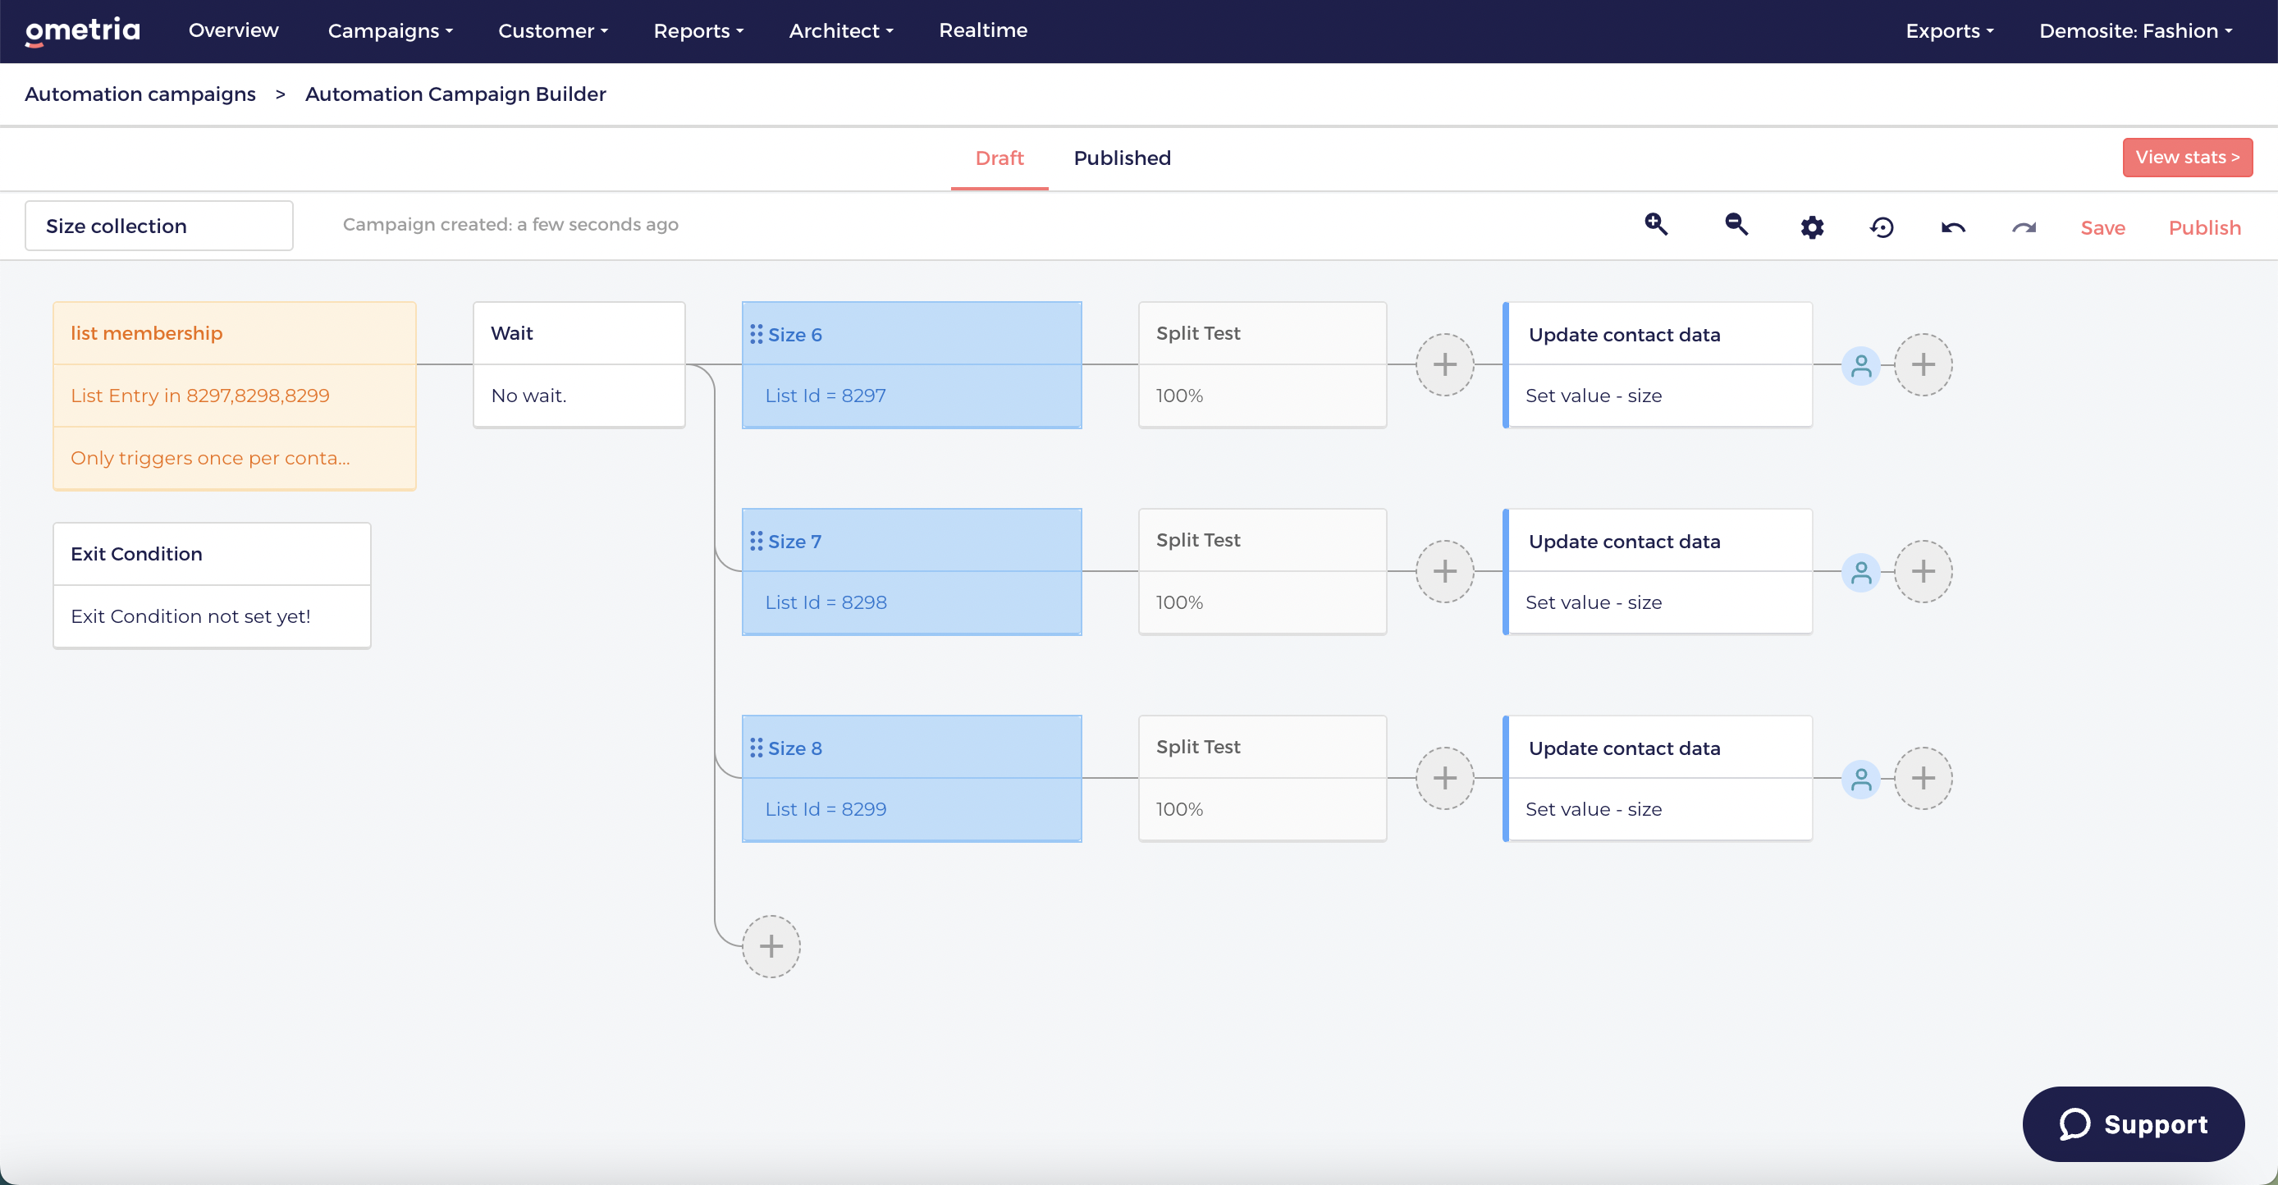Click 'List Id = 8298' text
The image size is (2278, 1185).
point(826,602)
